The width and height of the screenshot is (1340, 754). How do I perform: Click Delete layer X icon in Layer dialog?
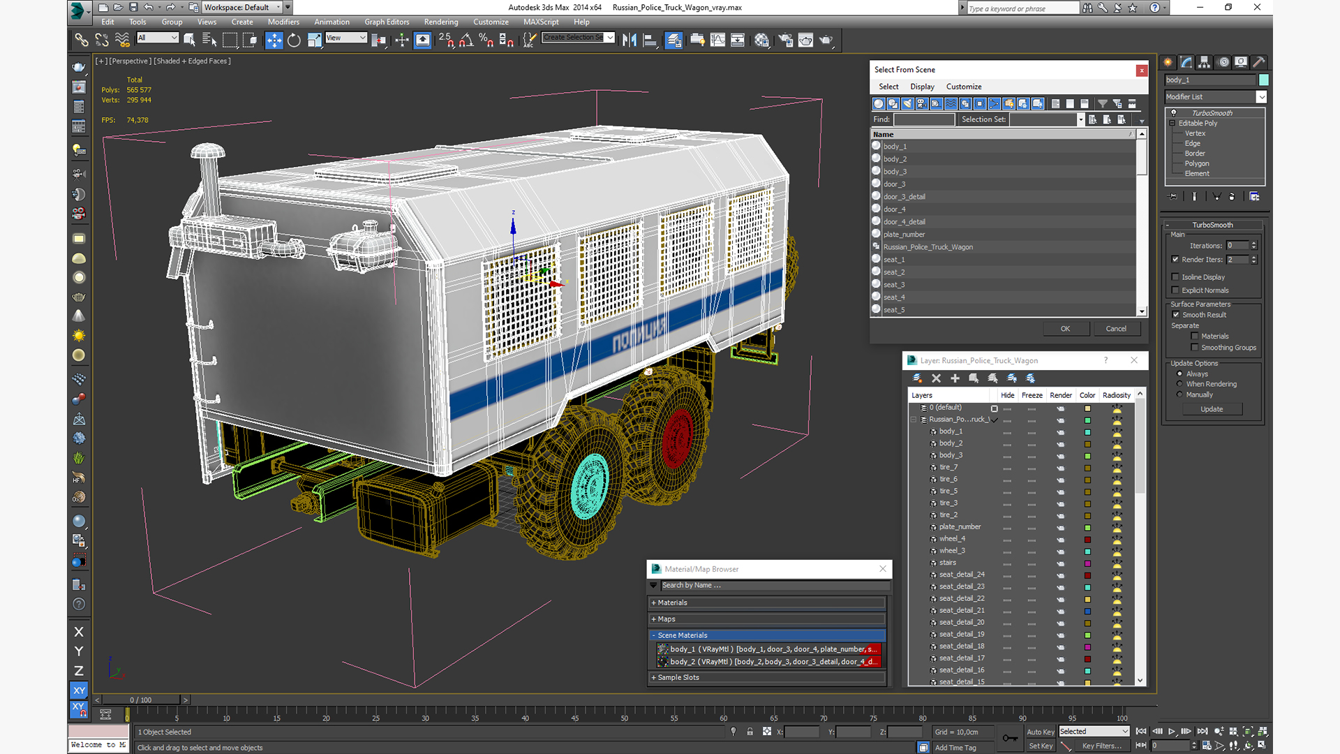tap(936, 378)
